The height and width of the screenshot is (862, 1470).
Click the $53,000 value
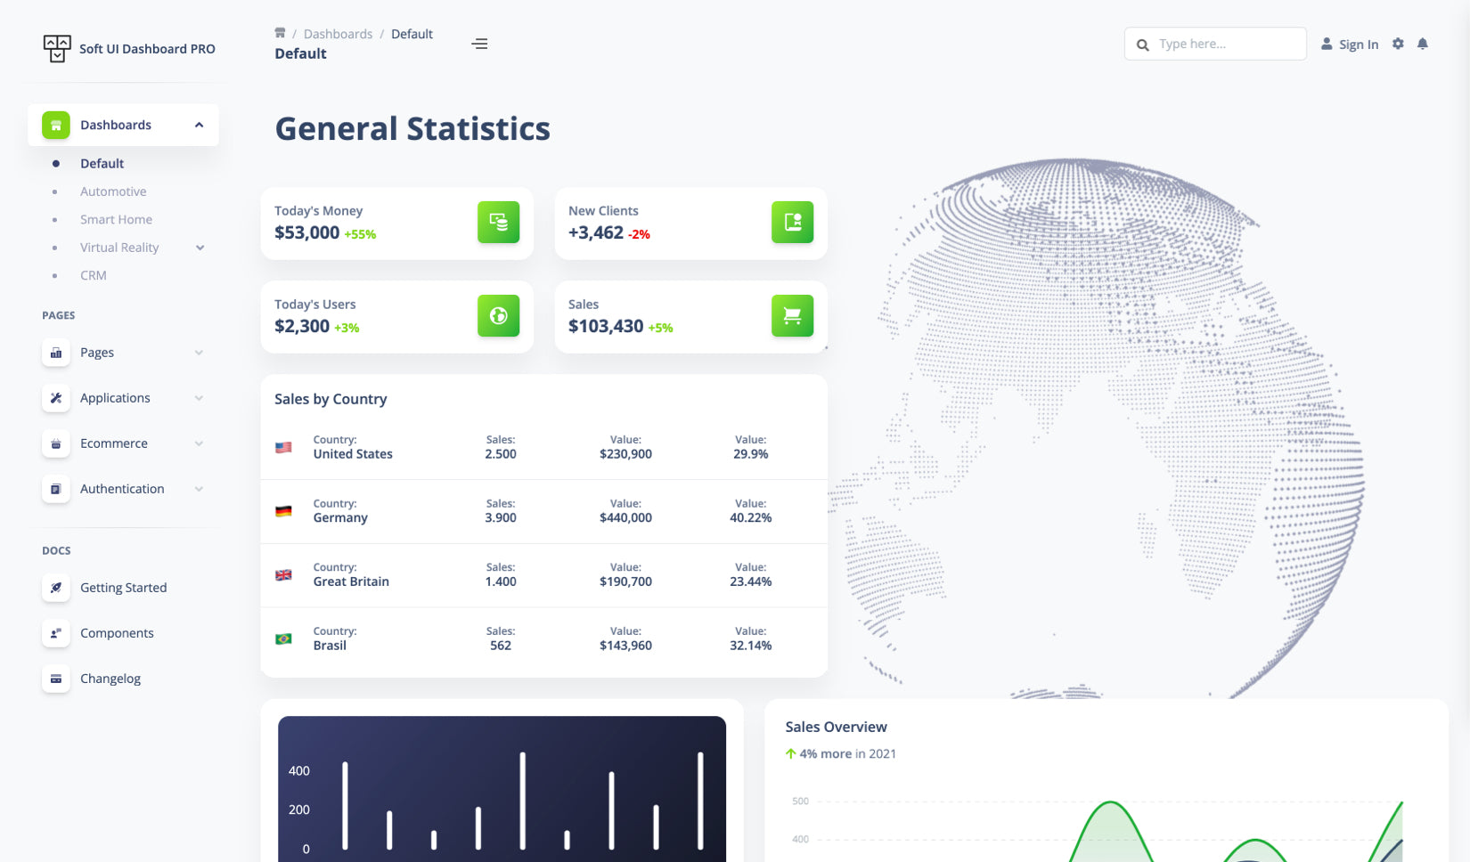[306, 232]
